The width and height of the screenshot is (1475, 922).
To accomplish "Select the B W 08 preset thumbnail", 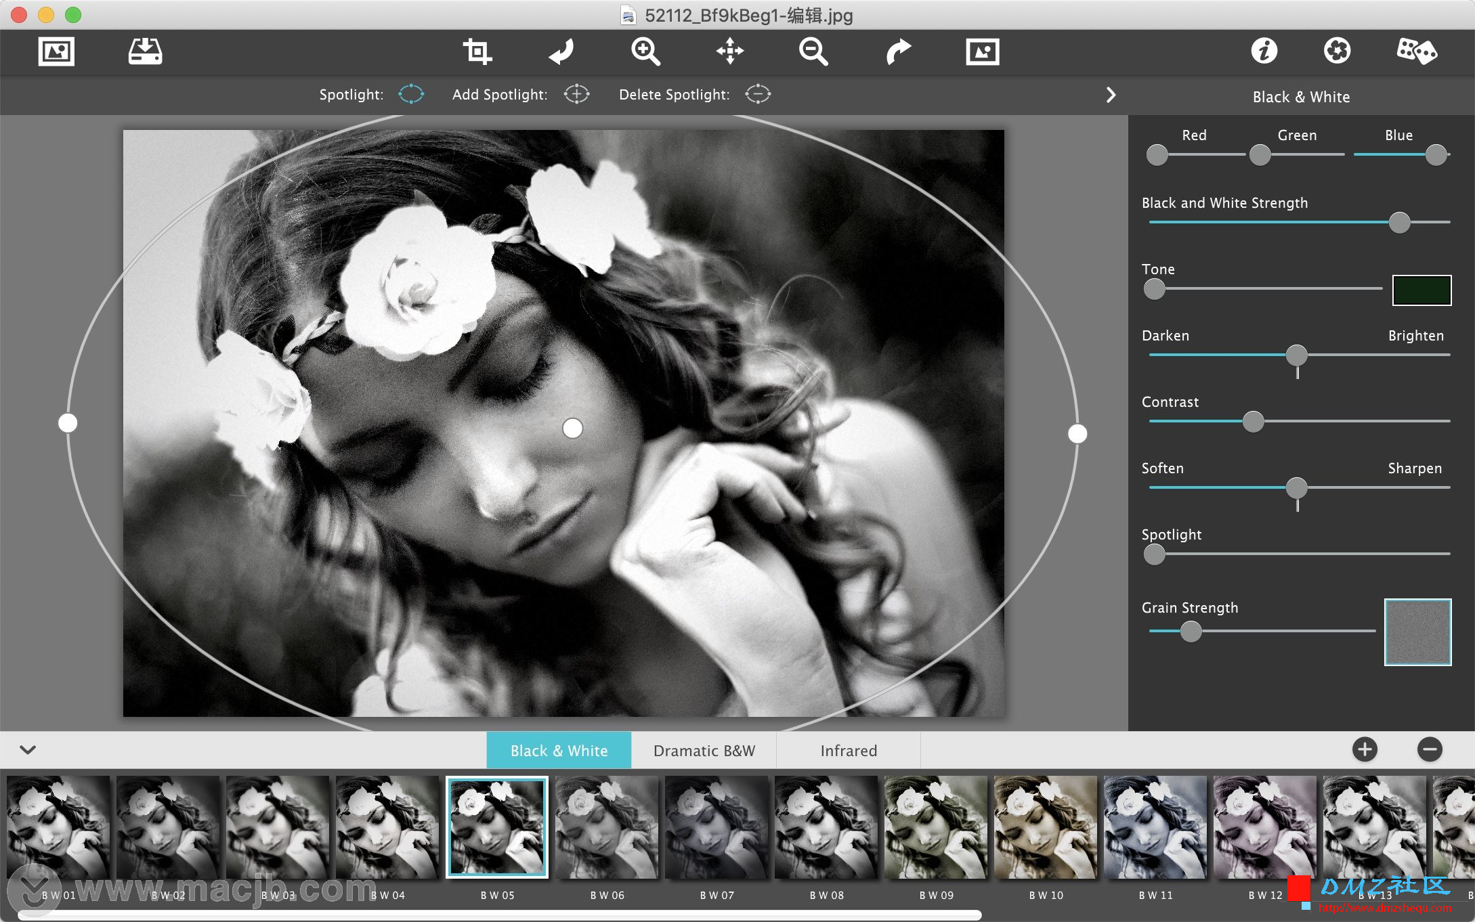I will pos(826,827).
